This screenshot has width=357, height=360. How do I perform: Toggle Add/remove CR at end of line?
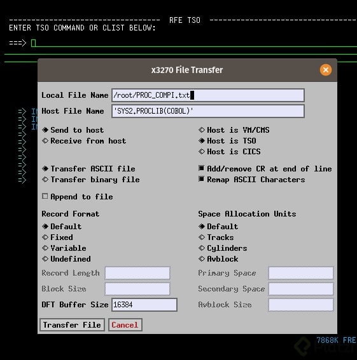pos(265,169)
